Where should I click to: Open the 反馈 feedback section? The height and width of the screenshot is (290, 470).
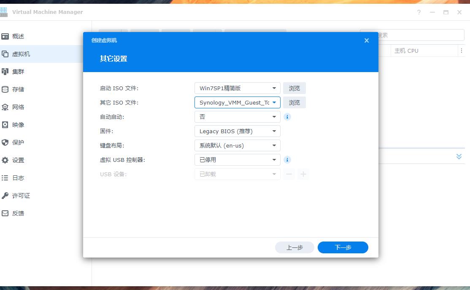[x=19, y=213]
